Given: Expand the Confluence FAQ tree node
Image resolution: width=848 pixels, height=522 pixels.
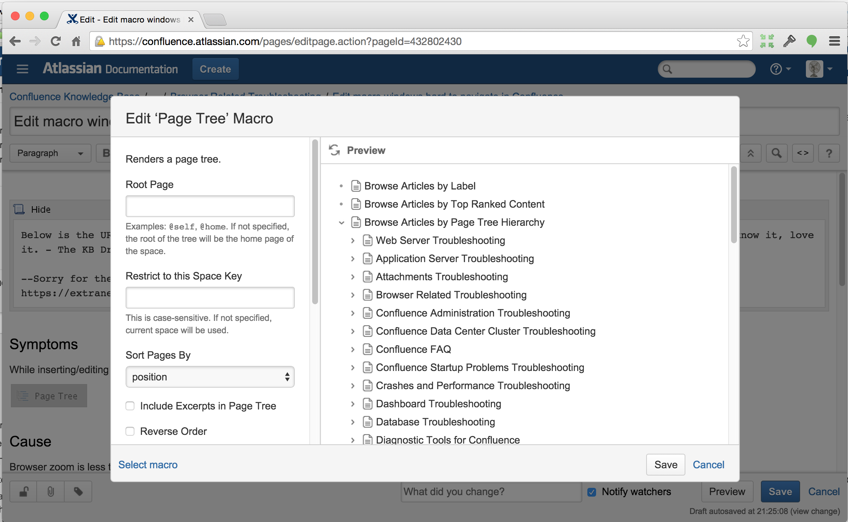Looking at the screenshot, I should coord(352,349).
